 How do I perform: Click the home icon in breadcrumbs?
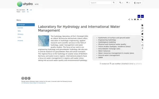(x=28, y=10)
